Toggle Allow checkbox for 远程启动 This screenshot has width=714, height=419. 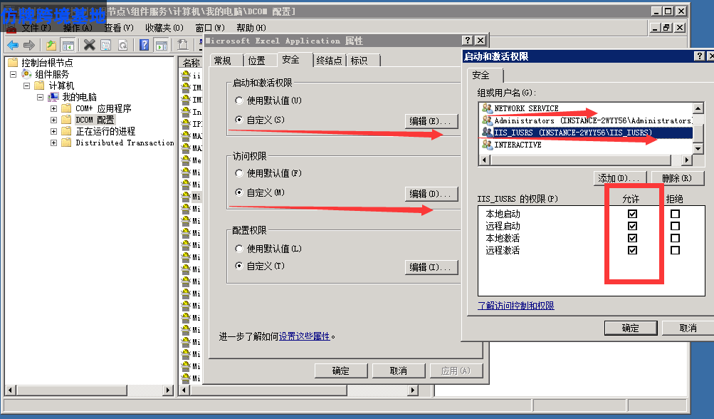[x=632, y=226]
